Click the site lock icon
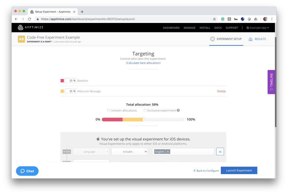Screen dimensions: 288x195 38,19
